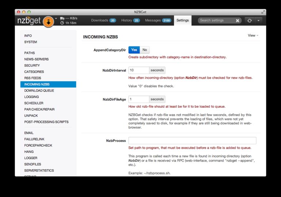Open HANG script settings
Image resolution: width=281 pixels, height=197 pixels.
[x=29, y=152]
